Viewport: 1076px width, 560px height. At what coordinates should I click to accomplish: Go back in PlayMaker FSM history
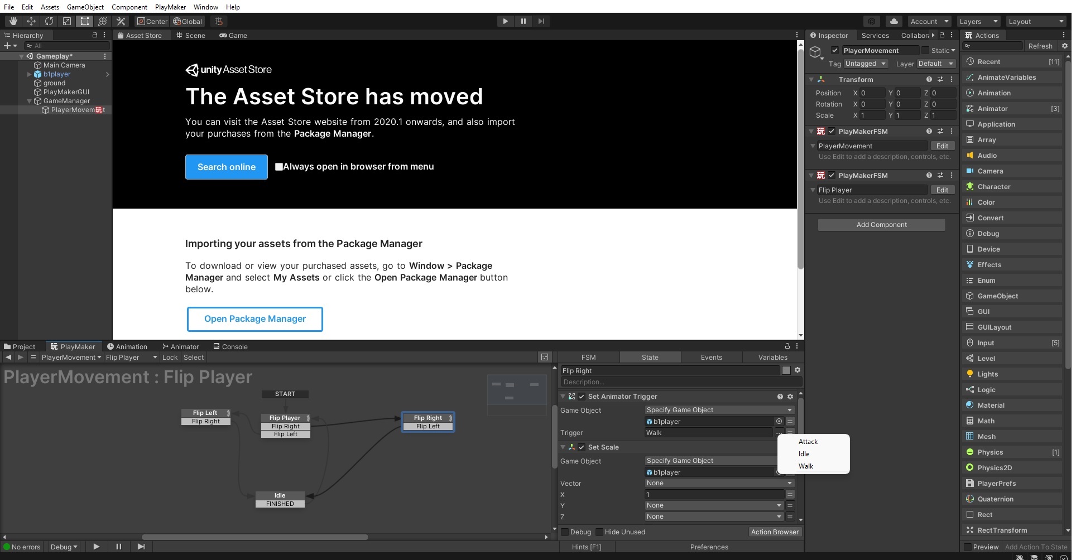point(8,358)
